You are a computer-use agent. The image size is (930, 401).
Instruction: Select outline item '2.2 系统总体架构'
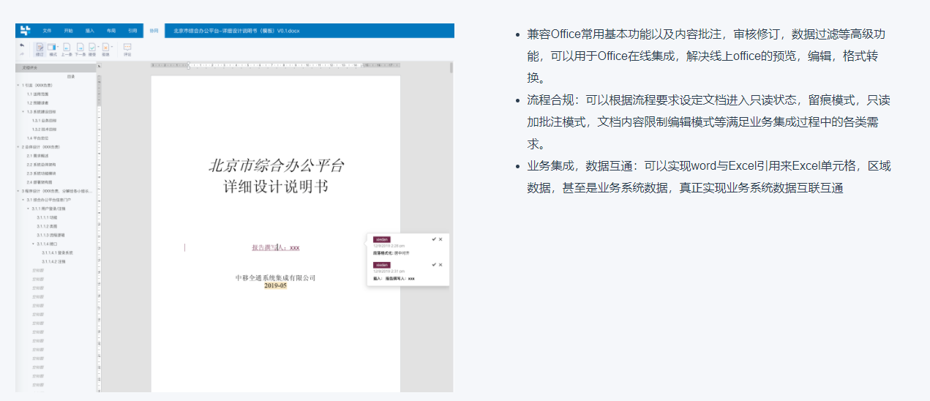click(x=41, y=164)
